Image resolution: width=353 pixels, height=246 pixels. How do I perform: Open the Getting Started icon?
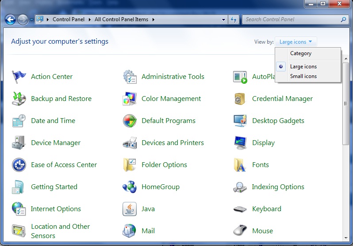coord(18,187)
